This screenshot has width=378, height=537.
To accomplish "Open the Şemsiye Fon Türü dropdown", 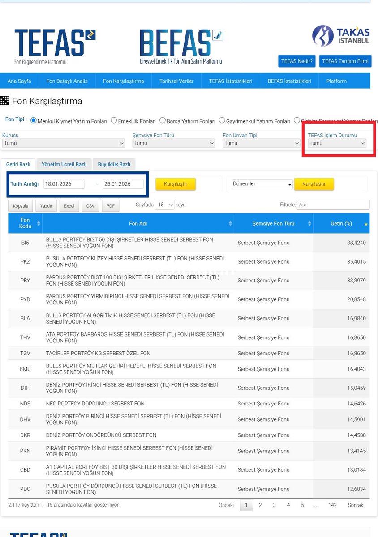I will click(x=174, y=143).
